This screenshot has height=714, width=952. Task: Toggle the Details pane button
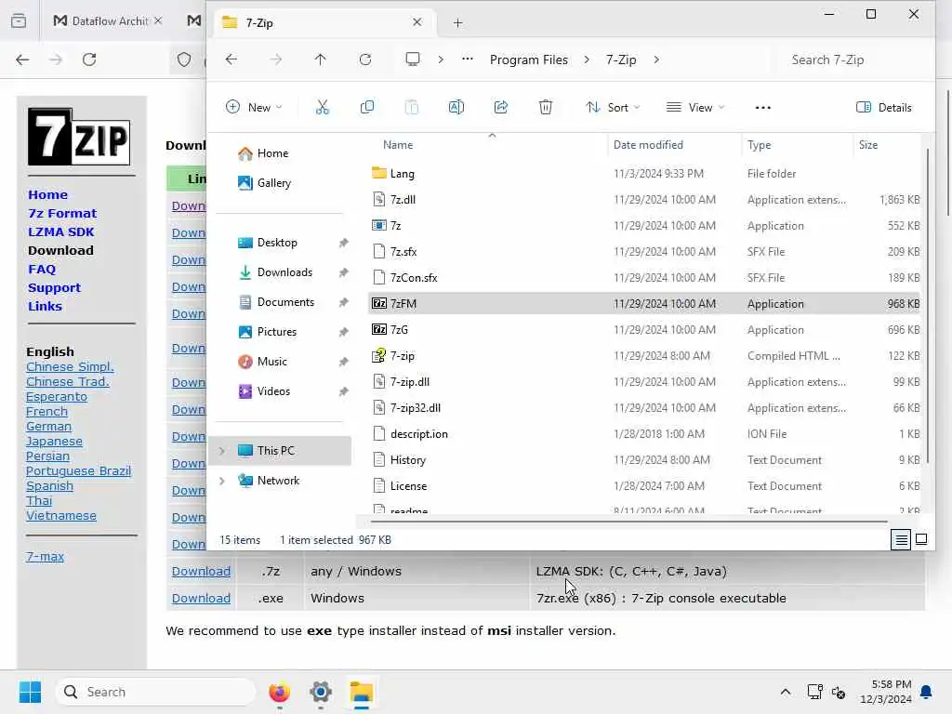coord(883,108)
